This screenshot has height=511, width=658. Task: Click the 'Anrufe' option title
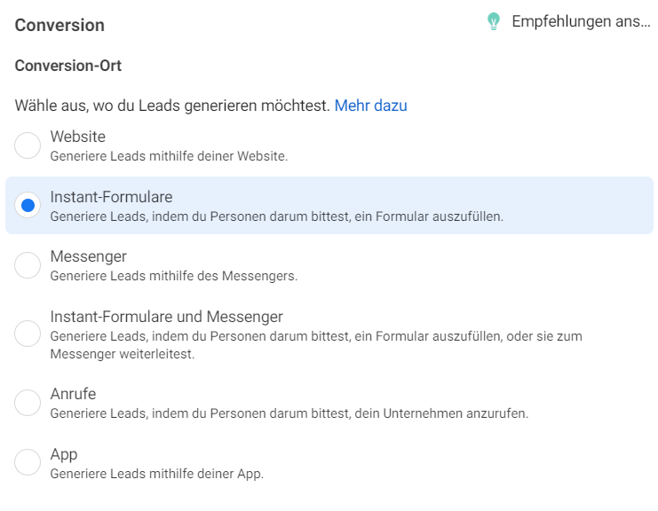pyautogui.click(x=73, y=394)
